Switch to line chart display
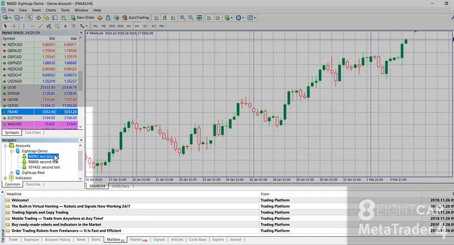The width and height of the screenshot is (454, 245). coord(173,18)
